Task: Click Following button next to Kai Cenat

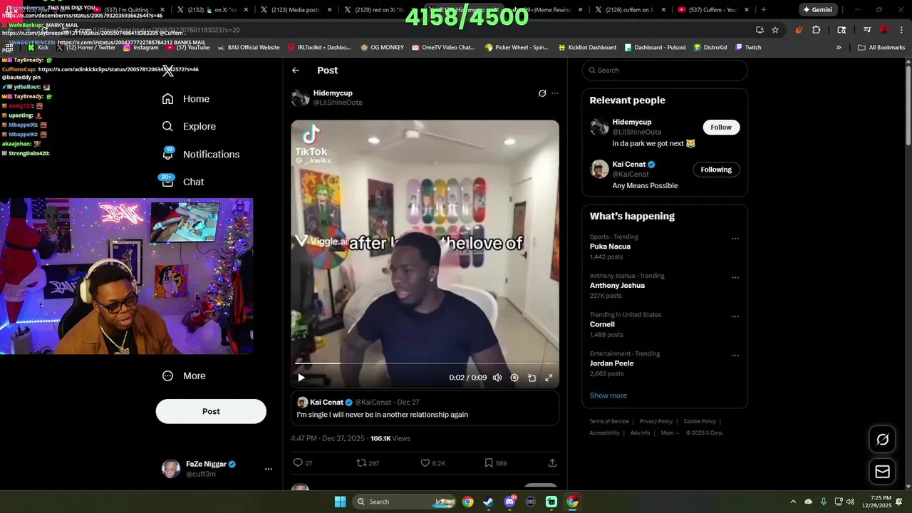Action: [x=716, y=170]
